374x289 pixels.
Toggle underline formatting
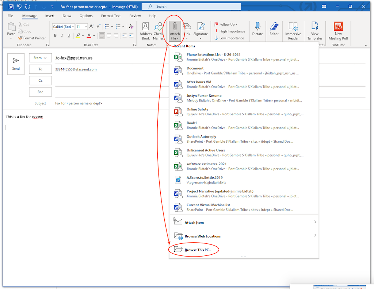[69, 35]
